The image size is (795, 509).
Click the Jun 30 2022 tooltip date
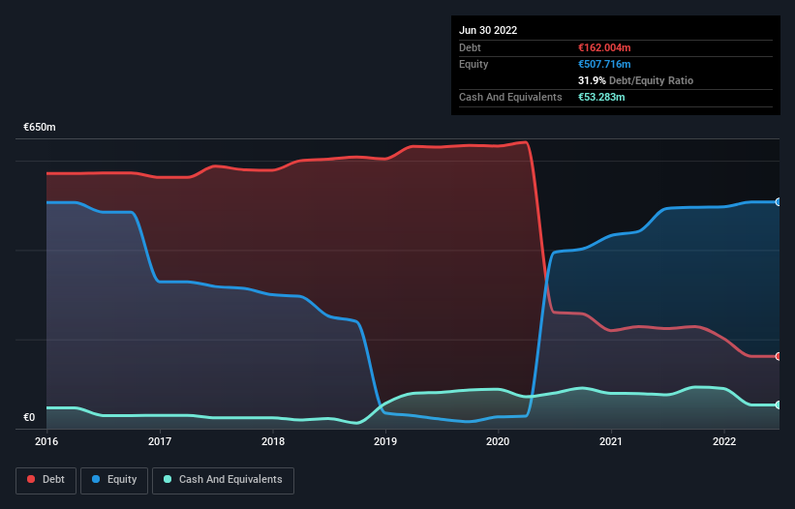pos(488,30)
